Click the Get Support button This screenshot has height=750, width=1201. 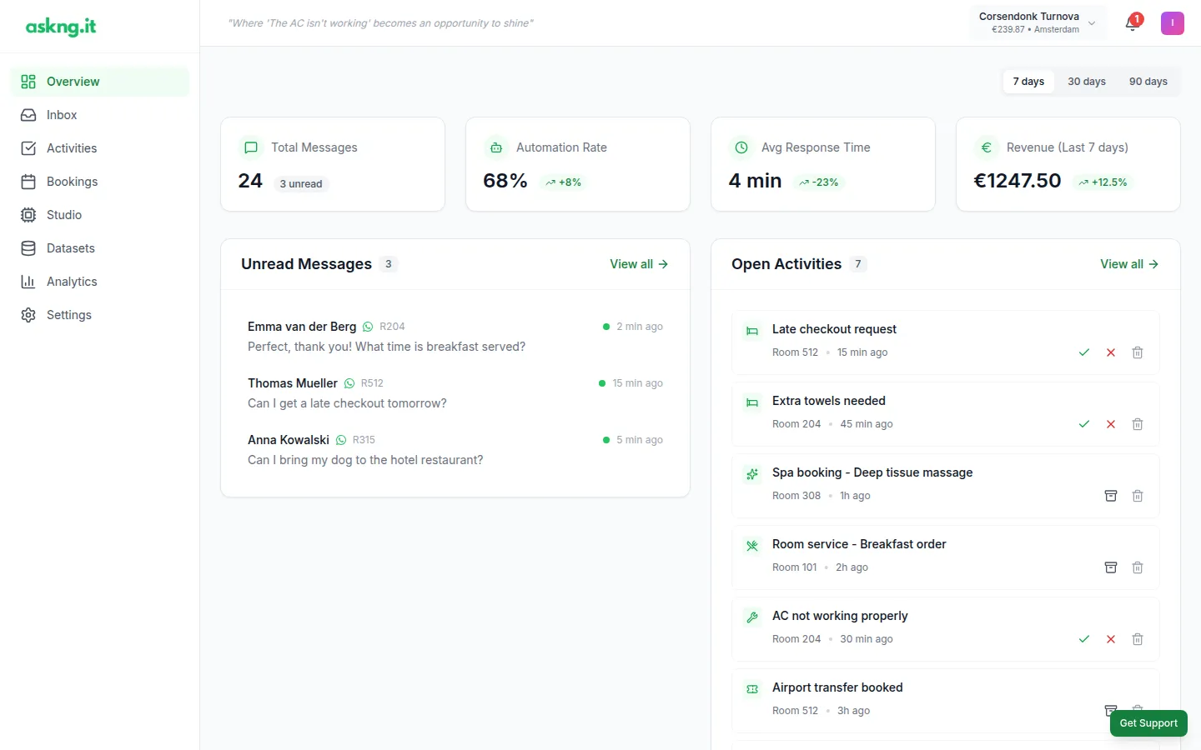[x=1148, y=723]
